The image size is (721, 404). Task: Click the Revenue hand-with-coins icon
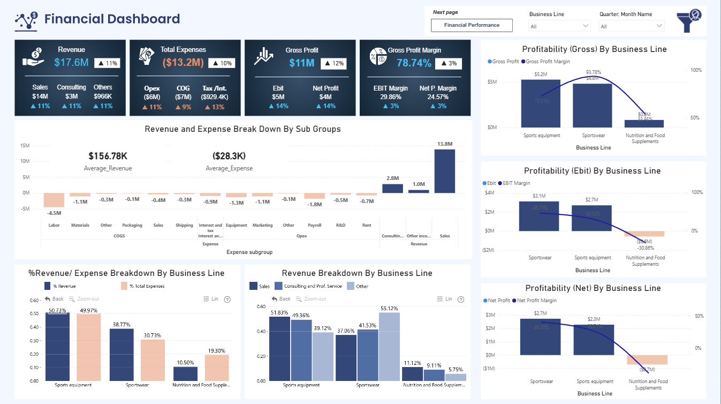coord(33,57)
